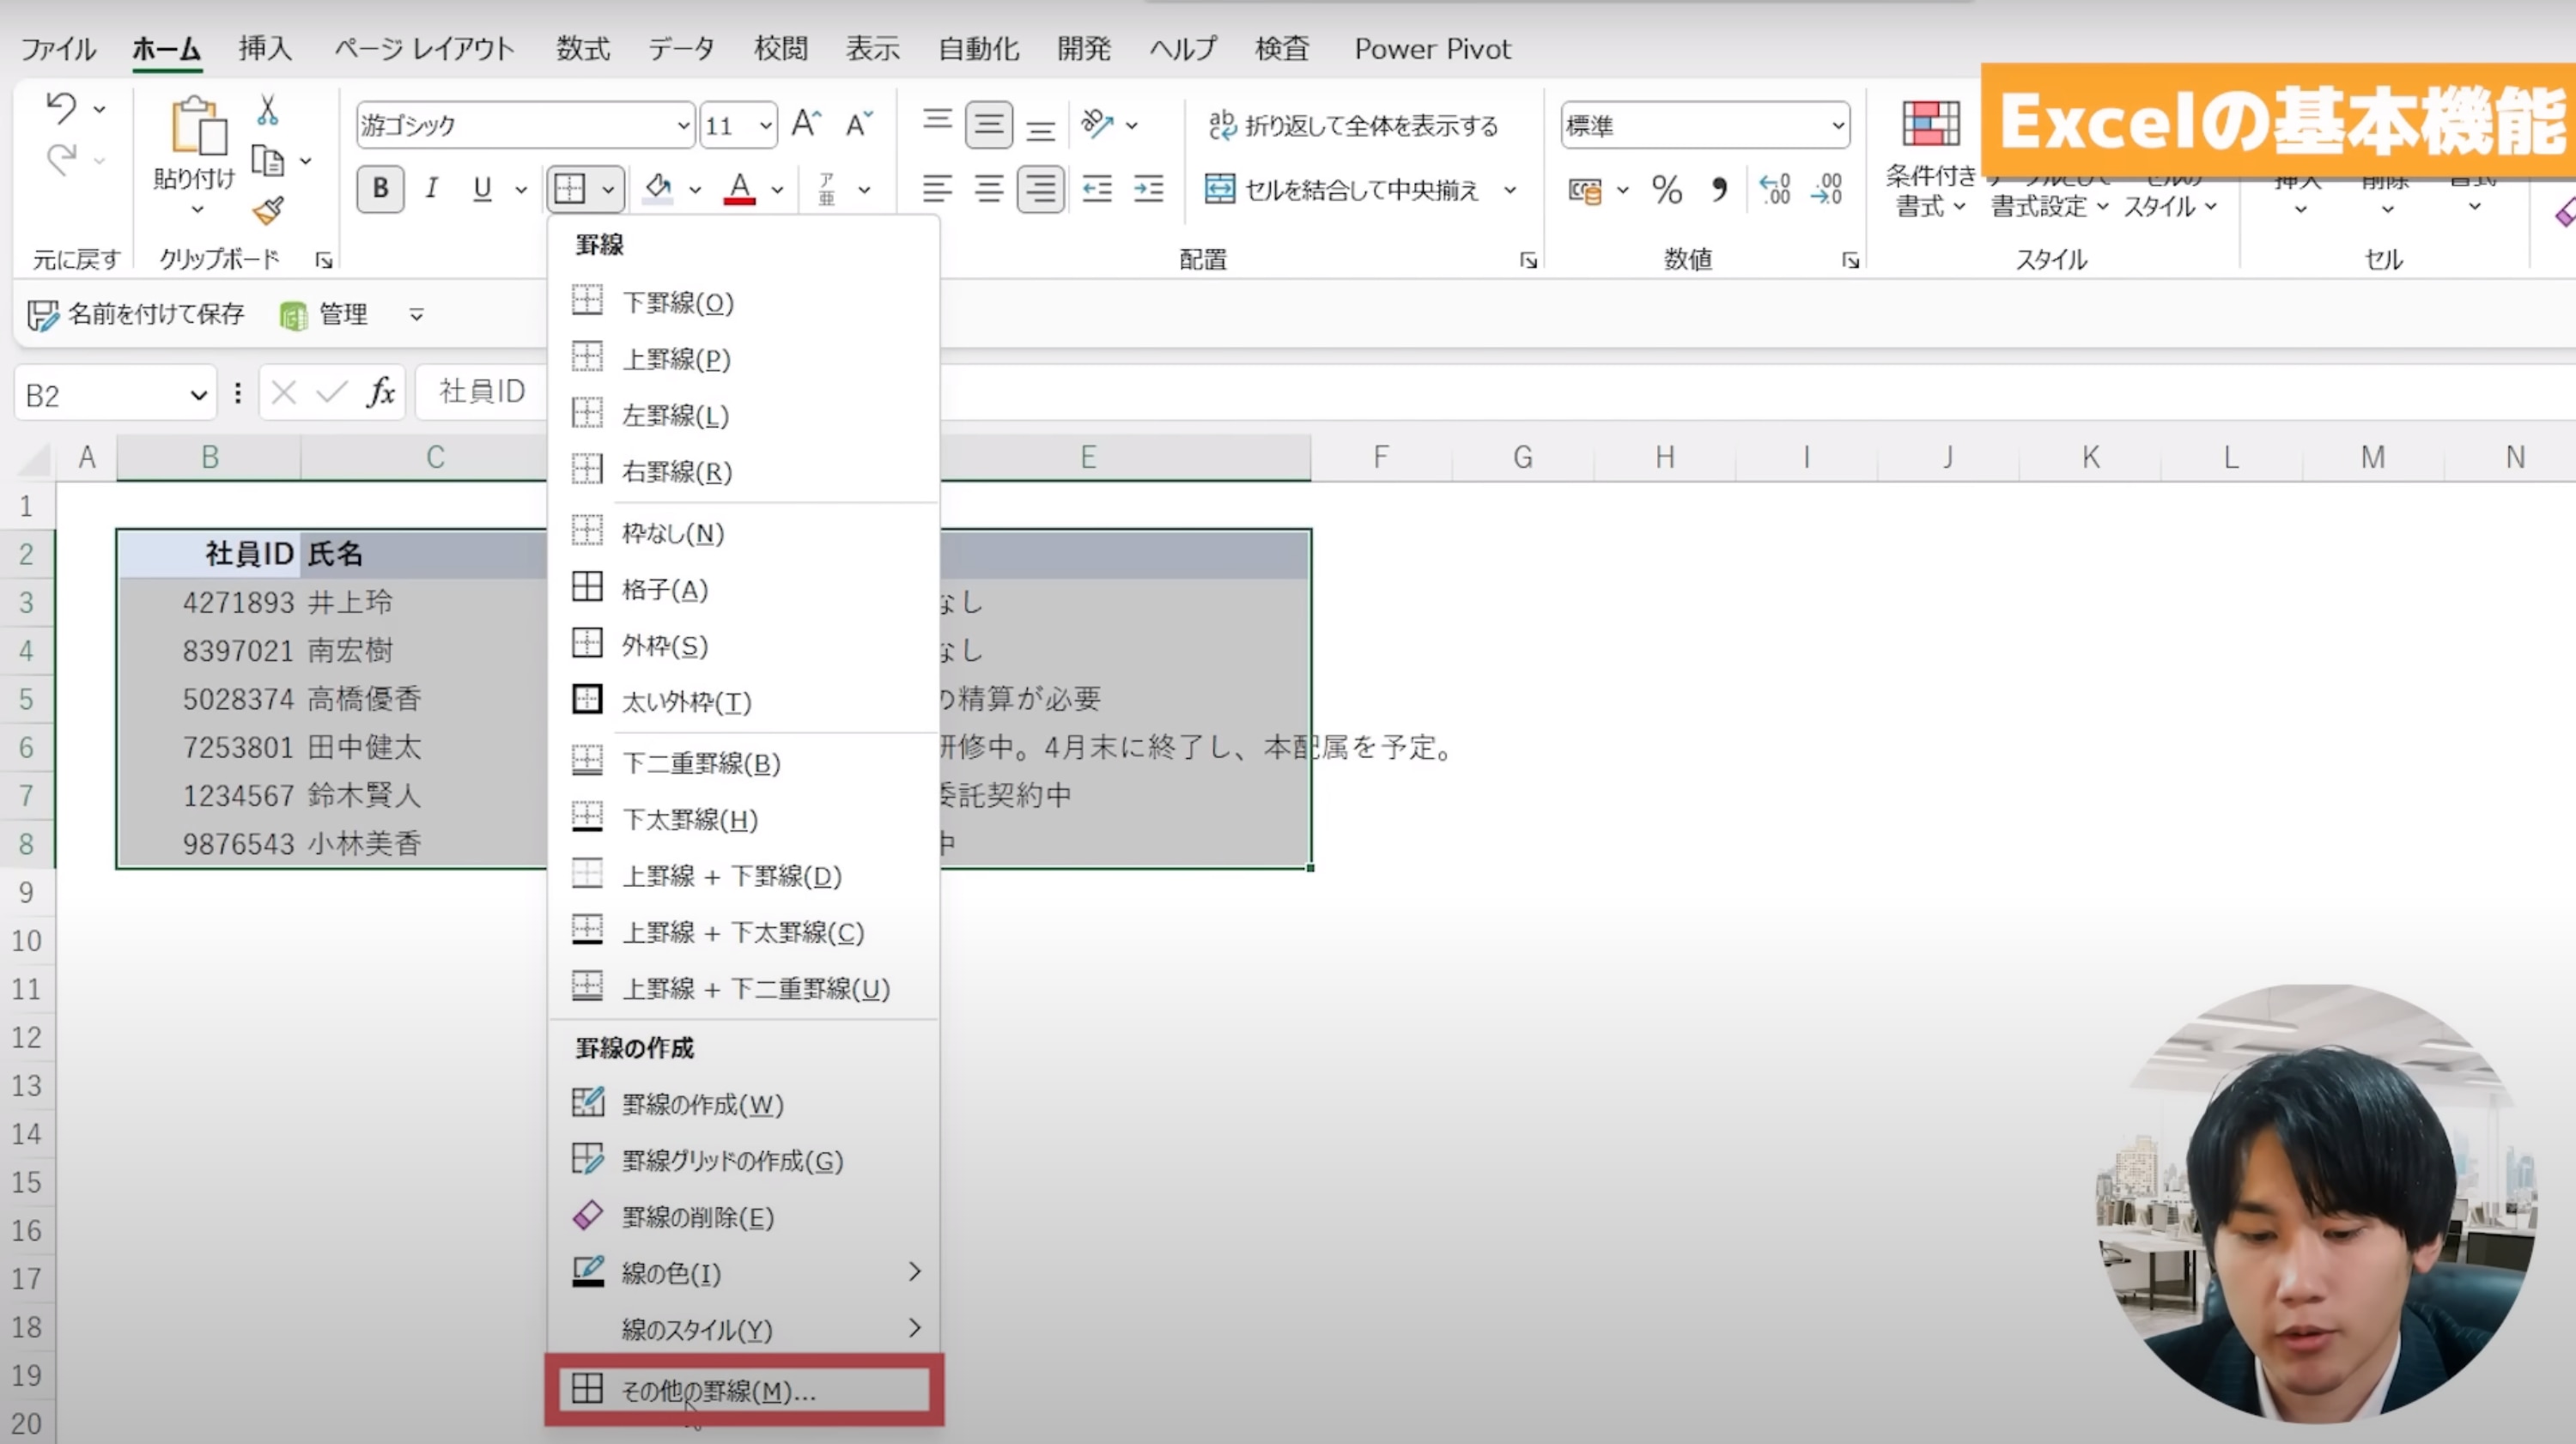Click the percent style icon
This screenshot has width=2576, height=1444.
(1666, 189)
